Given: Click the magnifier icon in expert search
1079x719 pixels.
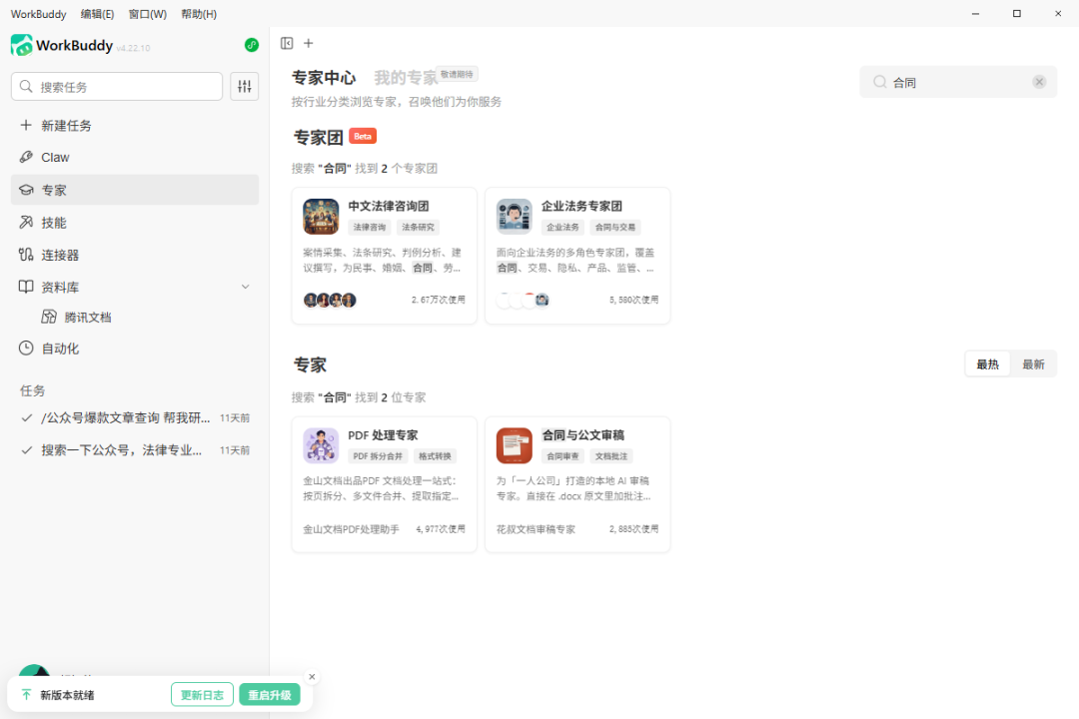Looking at the screenshot, I should (x=879, y=83).
